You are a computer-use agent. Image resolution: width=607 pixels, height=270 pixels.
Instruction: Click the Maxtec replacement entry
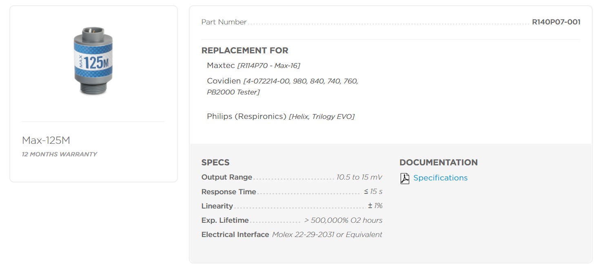[x=253, y=66]
